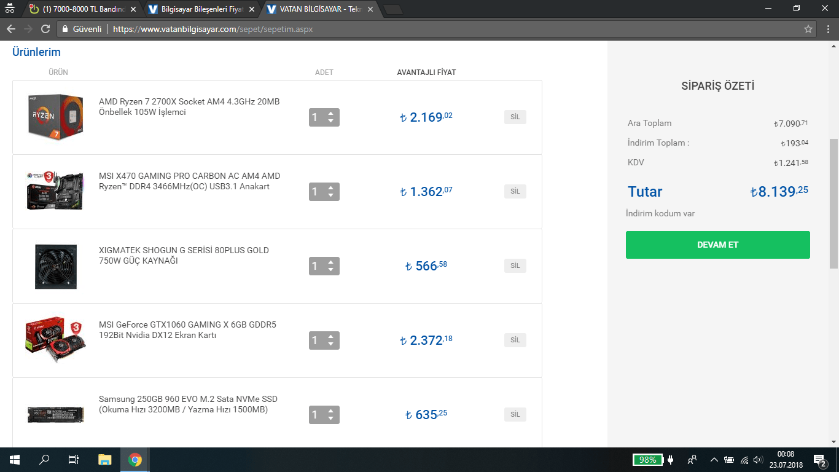Screen dimensions: 839x472
Task: Open the Chrome three-dot menu
Action: click(827, 29)
